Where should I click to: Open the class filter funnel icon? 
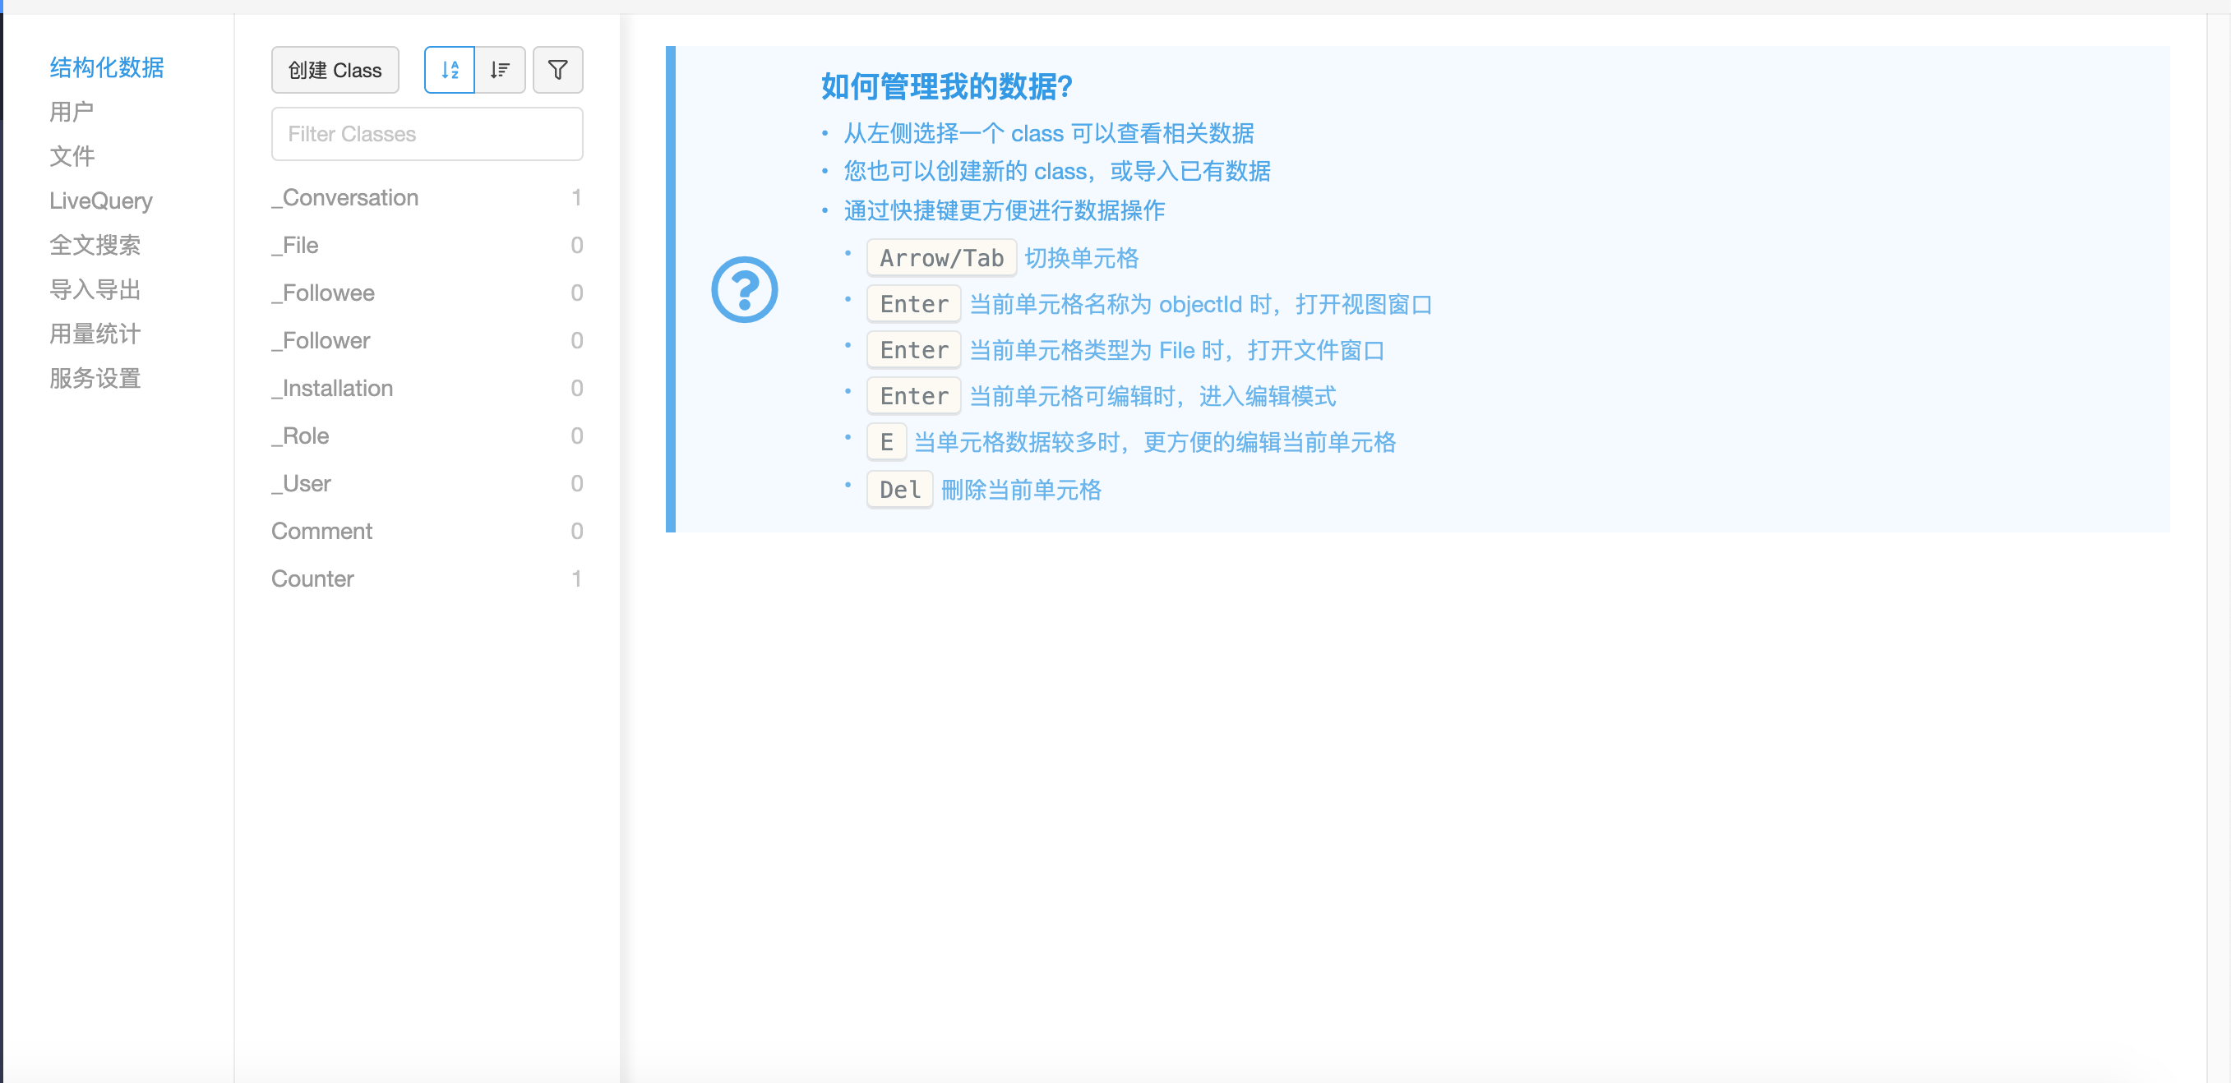tap(557, 69)
